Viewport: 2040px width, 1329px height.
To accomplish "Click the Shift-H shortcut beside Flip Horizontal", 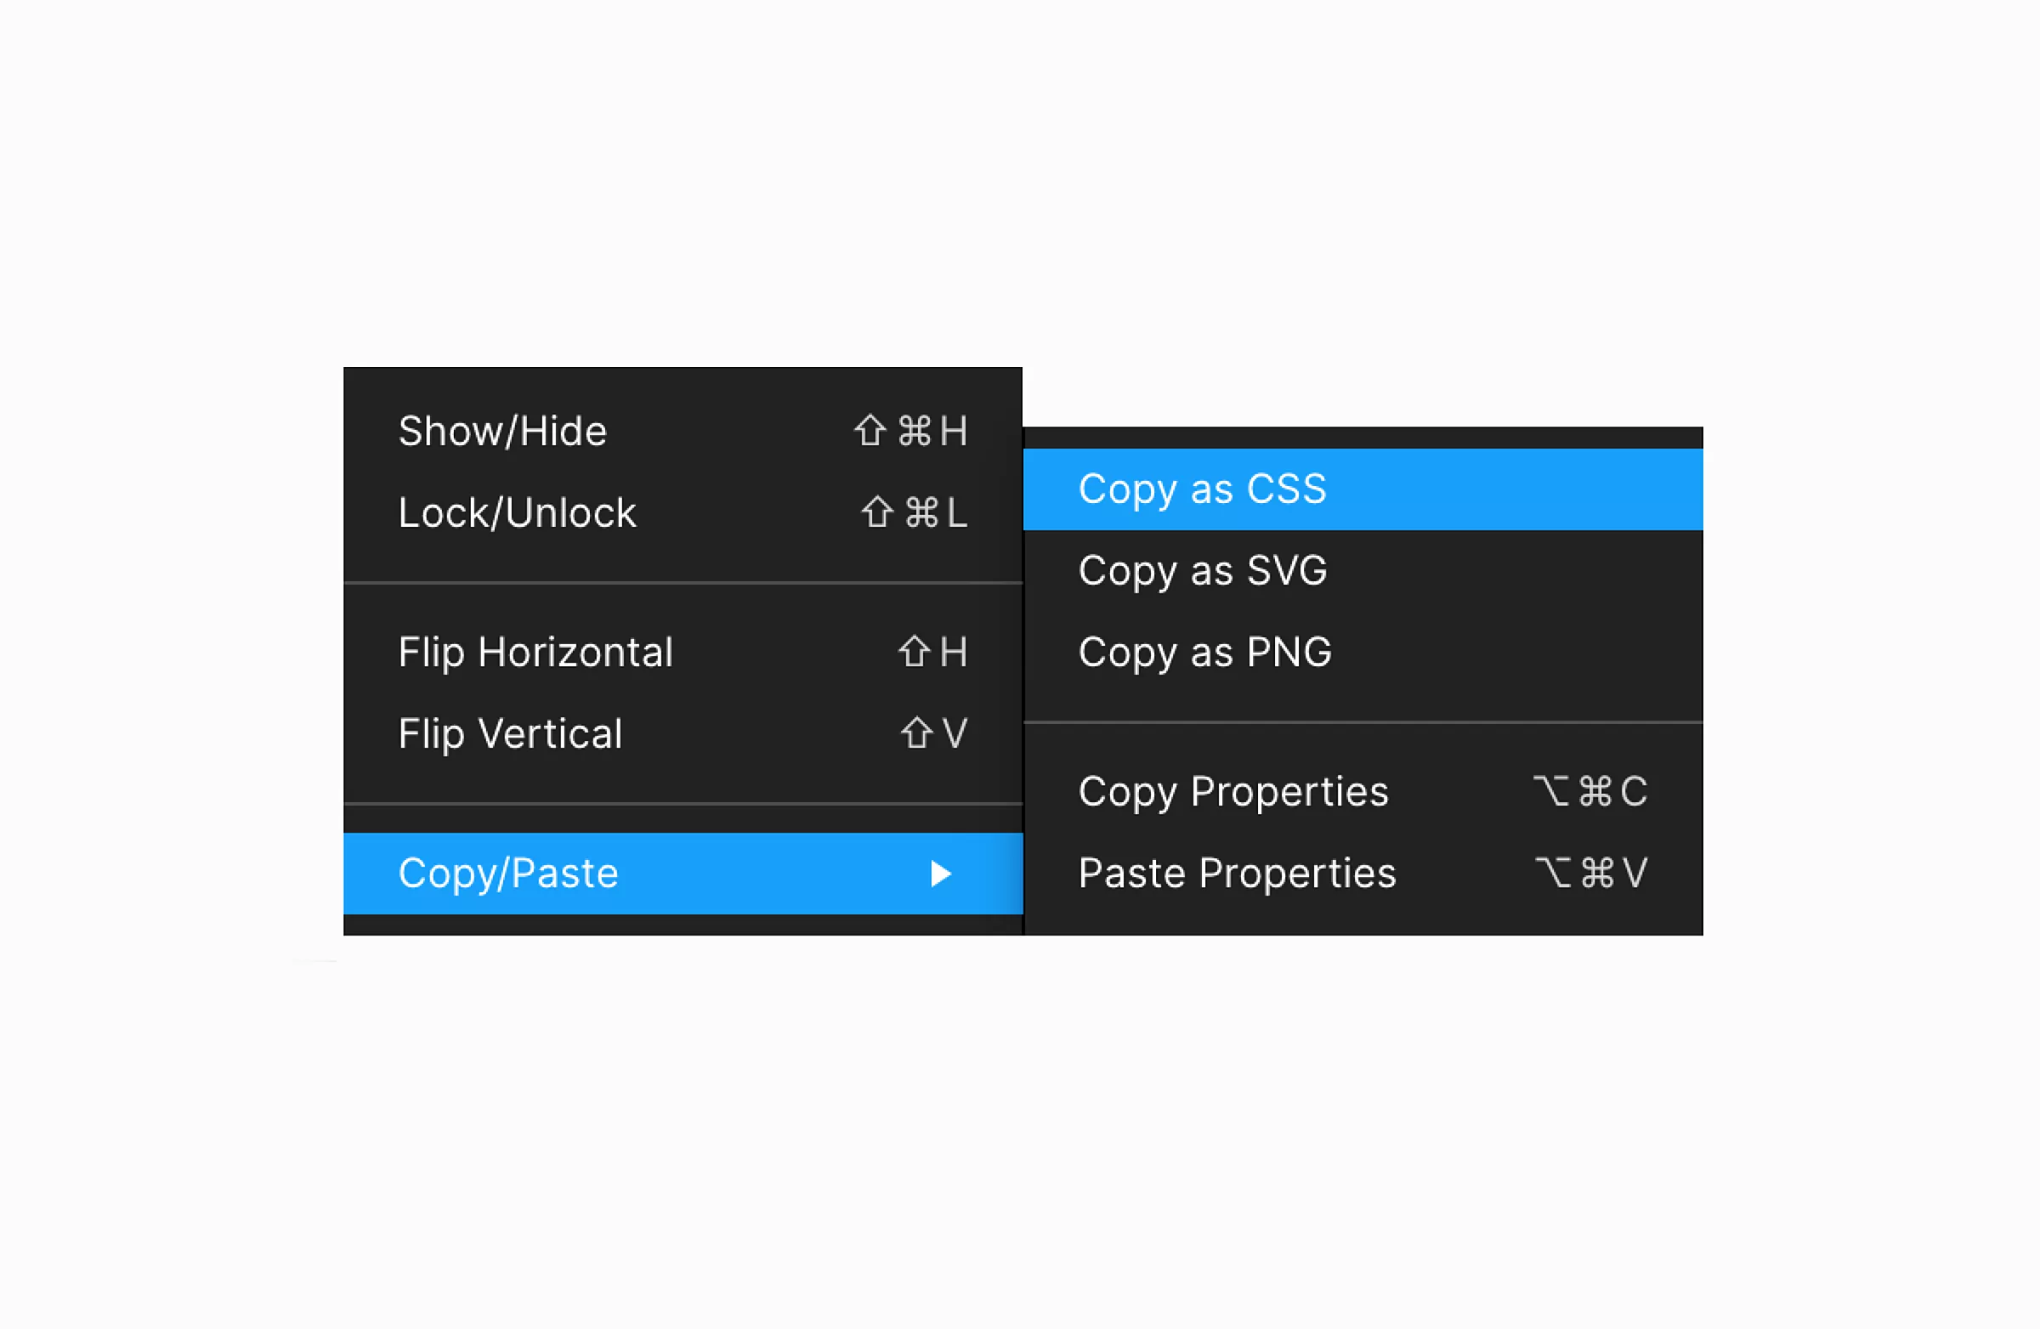I will pyautogui.click(x=932, y=652).
